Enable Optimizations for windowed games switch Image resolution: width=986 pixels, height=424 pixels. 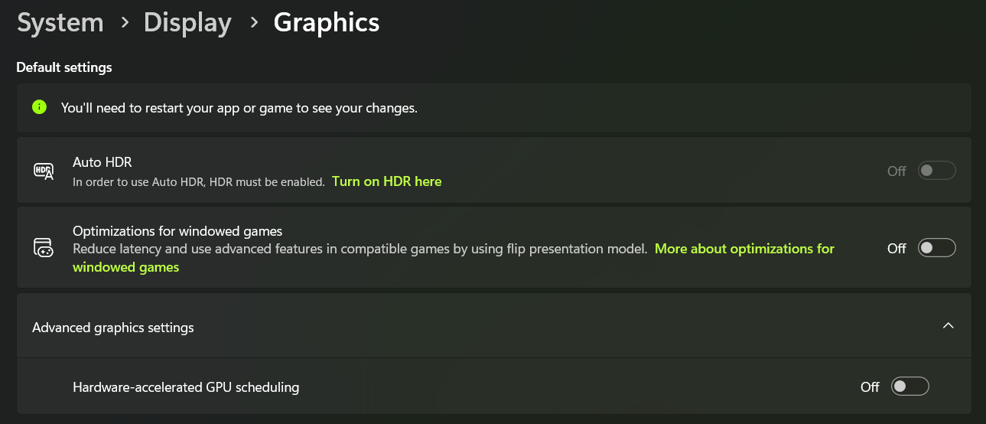[936, 248]
